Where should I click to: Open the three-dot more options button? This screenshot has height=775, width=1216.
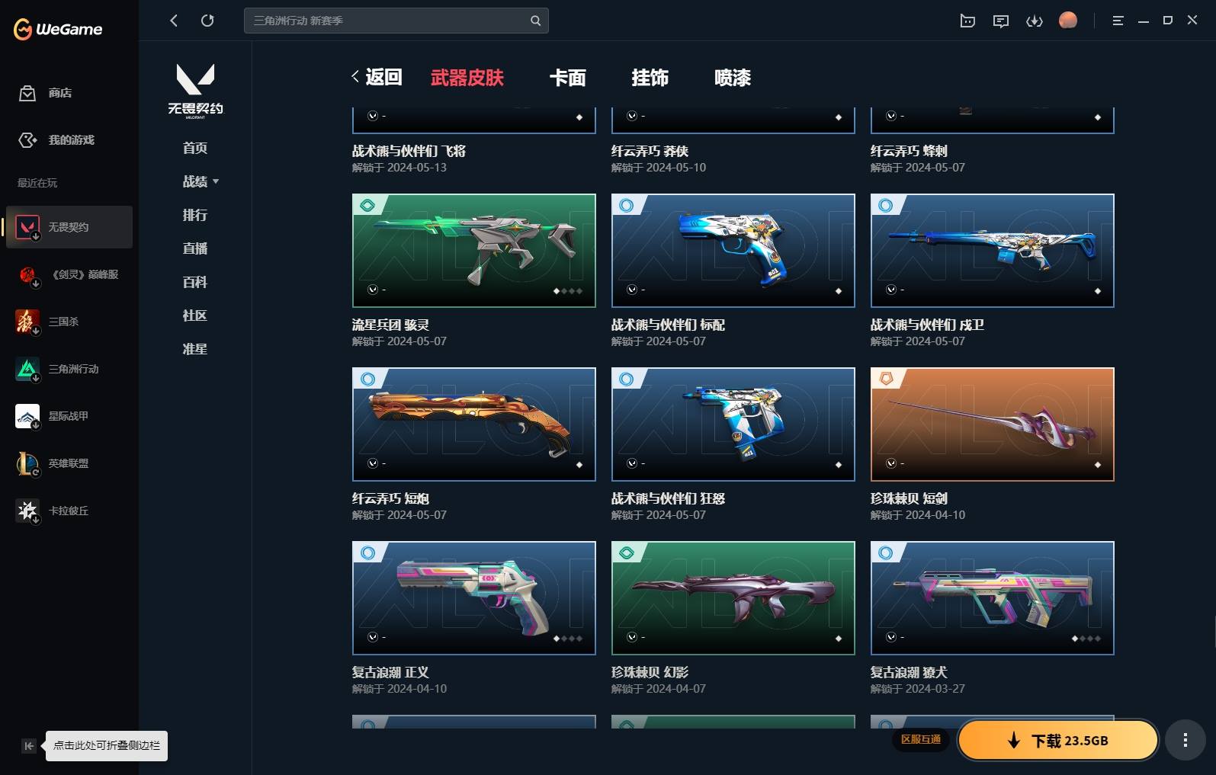(1185, 740)
